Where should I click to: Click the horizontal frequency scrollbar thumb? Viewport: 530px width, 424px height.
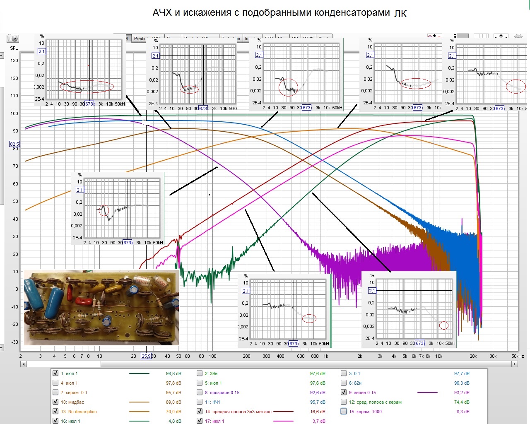[x=64, y=364]
